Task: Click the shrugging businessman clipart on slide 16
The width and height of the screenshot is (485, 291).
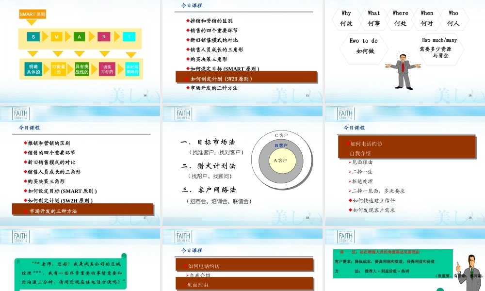Action: point(403,70)
